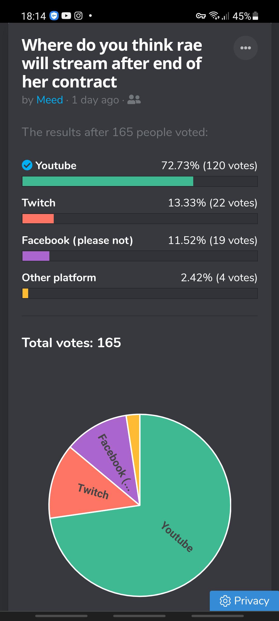Click the red Twitch result bar
279x621 pixels.
coord(38,219)
